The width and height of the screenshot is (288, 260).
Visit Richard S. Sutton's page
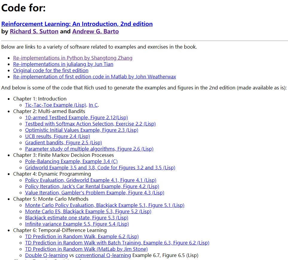coord(34,32)
